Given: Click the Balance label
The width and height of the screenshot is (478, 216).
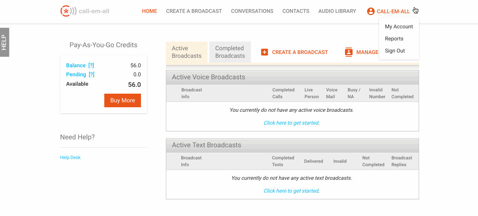Looking at the screenshot, I should pos(76,65).
